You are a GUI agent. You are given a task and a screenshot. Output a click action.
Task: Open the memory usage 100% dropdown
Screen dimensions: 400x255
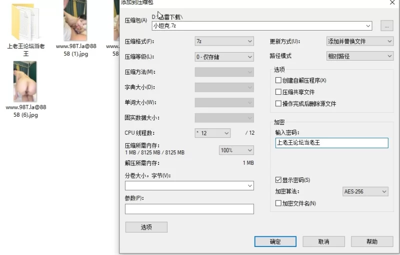tap(236, 150)
